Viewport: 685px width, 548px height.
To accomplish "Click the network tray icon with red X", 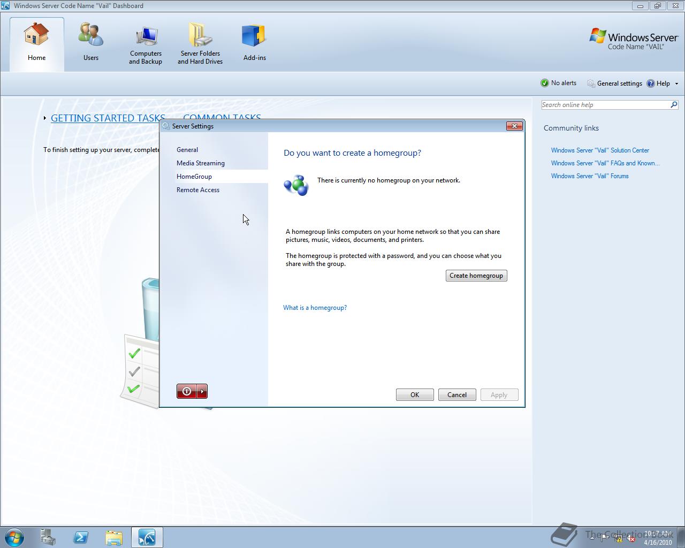I will (x=630, y=538).
